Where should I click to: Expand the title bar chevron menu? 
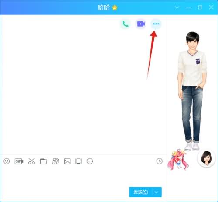(177, 7)
